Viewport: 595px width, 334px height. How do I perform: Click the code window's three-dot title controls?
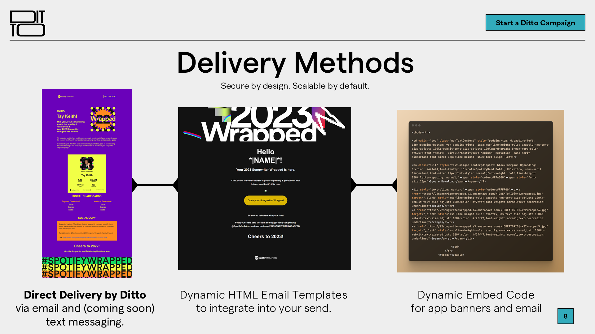(x=416, y=126)
